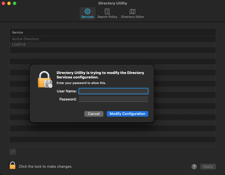Close the Directory Utility window
Image resolution: width=225 pixels, height=175 pixels.
click(x=3, y=3)
